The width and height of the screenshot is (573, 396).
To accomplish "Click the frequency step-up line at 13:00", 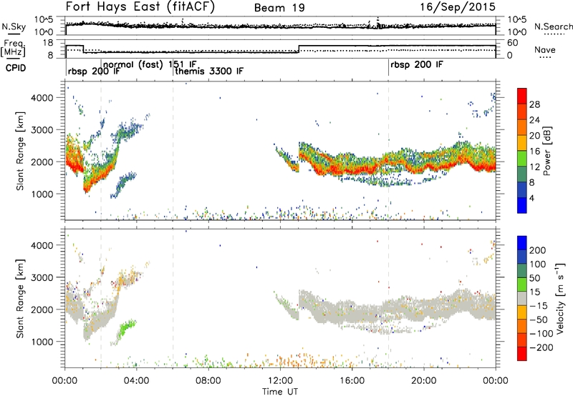I will pos(299,49).
